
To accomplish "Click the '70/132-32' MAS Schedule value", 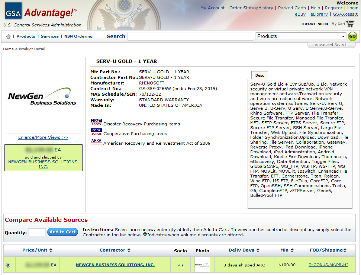I will tap(150, 94).
